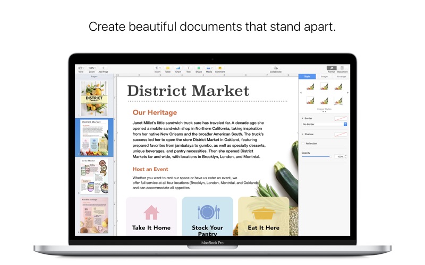
Task: Toggle the Format inspector button
Action: coord(331,68)
